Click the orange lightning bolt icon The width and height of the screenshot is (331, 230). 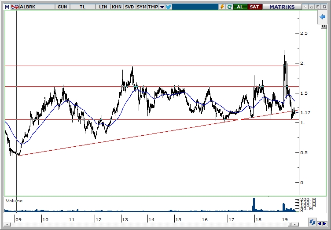(222, 7)
